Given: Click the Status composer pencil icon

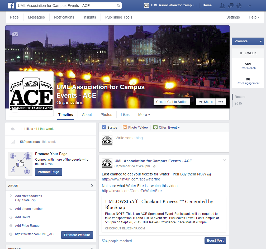Looking at the screenshot, I should (104, 127).
